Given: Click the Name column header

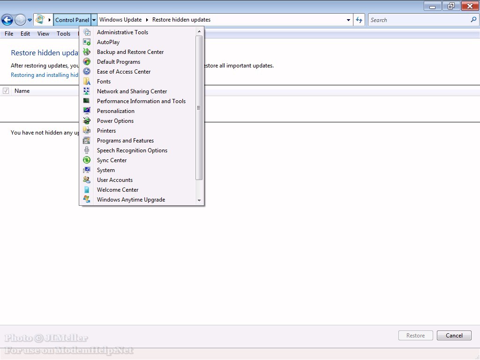Looking at the screenshot, I should [22, 91].
